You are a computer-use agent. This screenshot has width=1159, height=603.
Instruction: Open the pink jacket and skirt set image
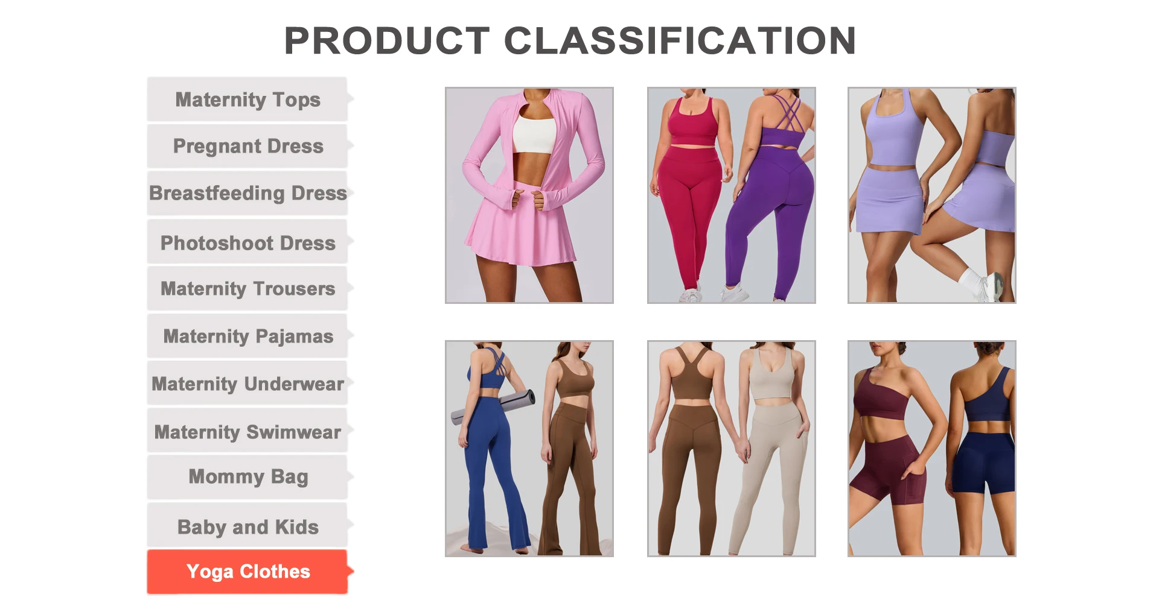[x=529, y=195]
